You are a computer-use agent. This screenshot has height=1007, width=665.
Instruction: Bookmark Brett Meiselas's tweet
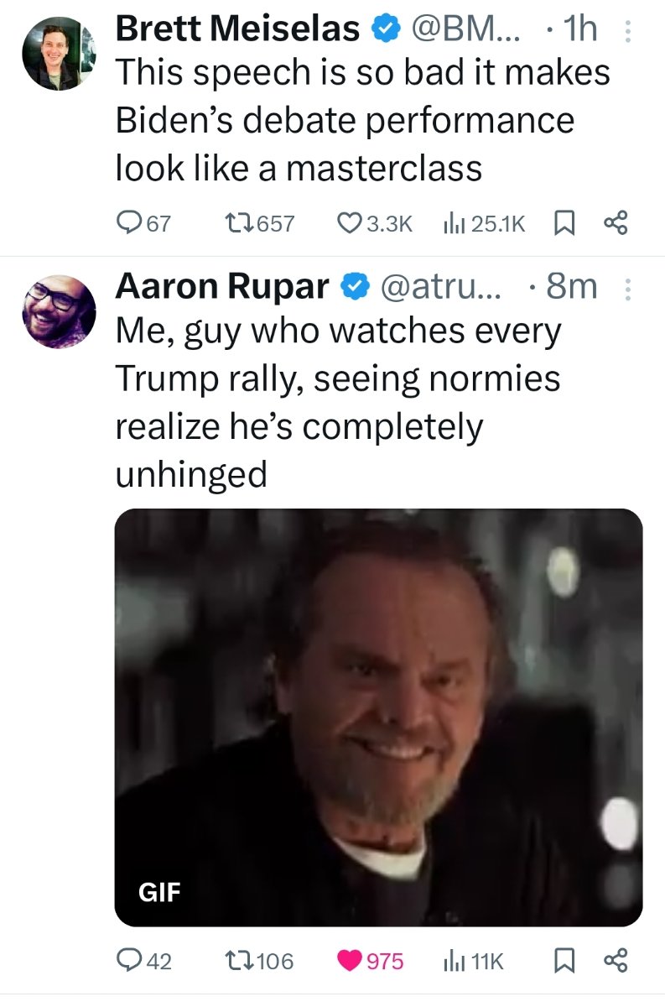[x=564, y=222]
